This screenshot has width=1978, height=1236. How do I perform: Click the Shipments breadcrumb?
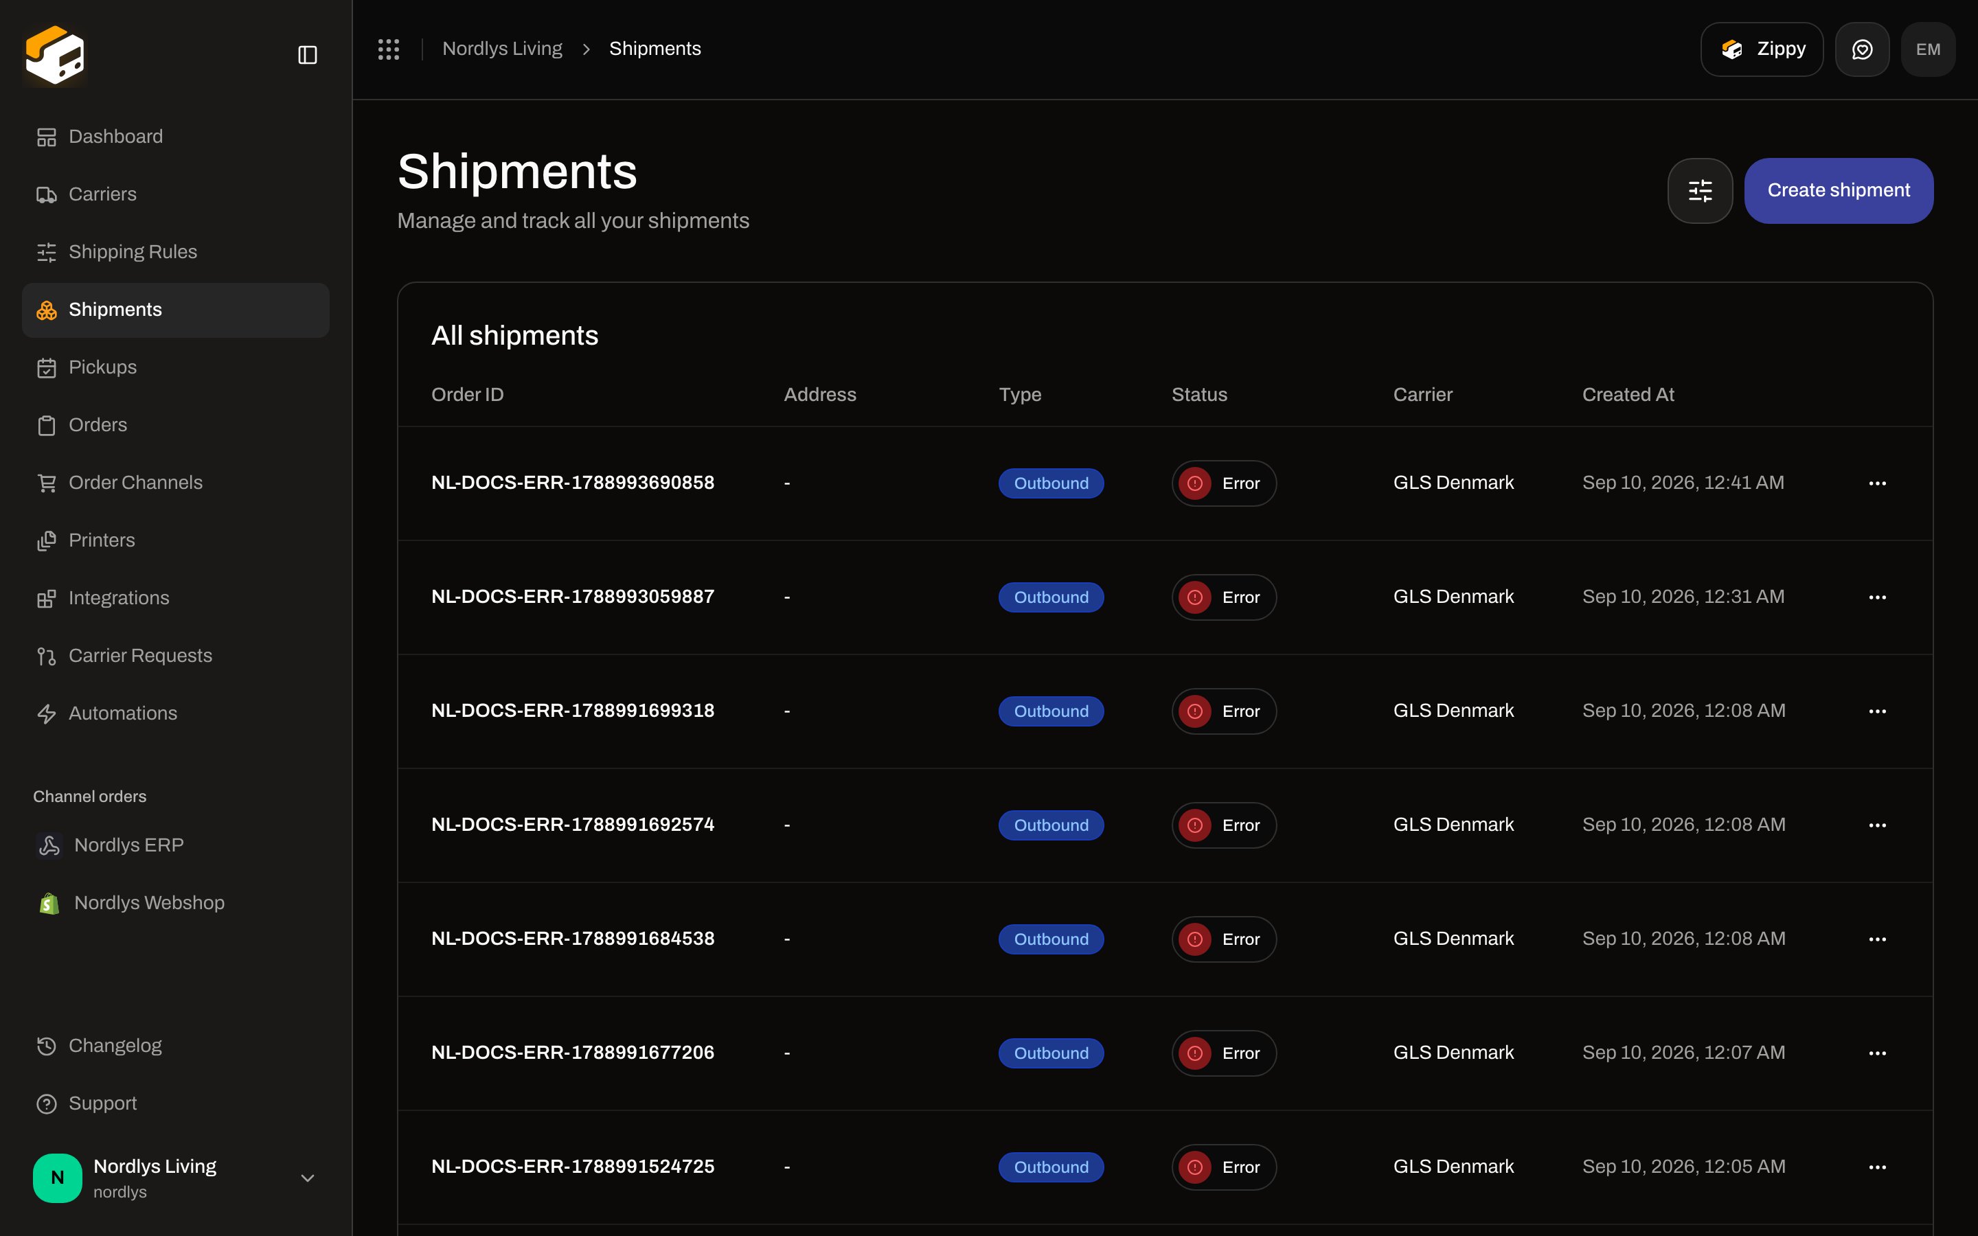(655, 49)
